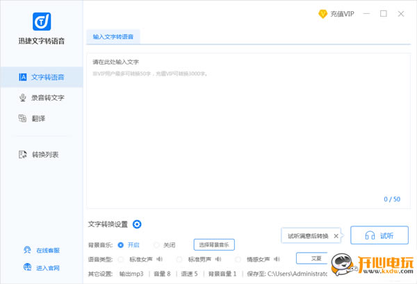Enable background music with 开启 radio

(x=121, y=244)
